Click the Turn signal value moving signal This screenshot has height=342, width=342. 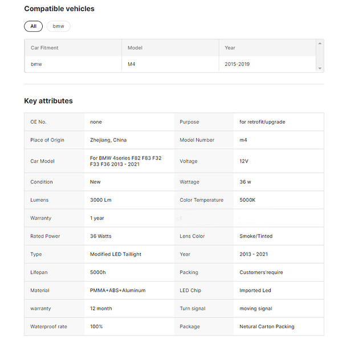(x=256, y=308)
